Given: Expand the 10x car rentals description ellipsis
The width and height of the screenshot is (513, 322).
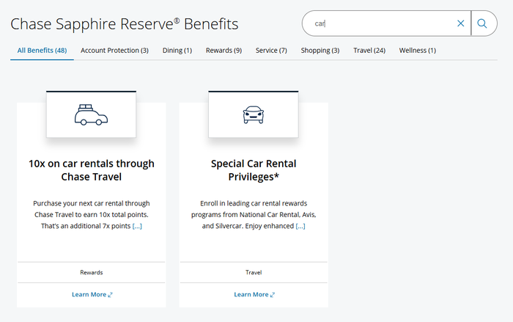Looking at the screenshot, I should pyautogui.click(x=137, y=226).
